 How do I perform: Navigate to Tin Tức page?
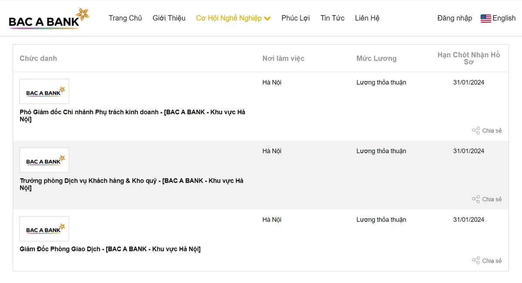pos(332,18)
